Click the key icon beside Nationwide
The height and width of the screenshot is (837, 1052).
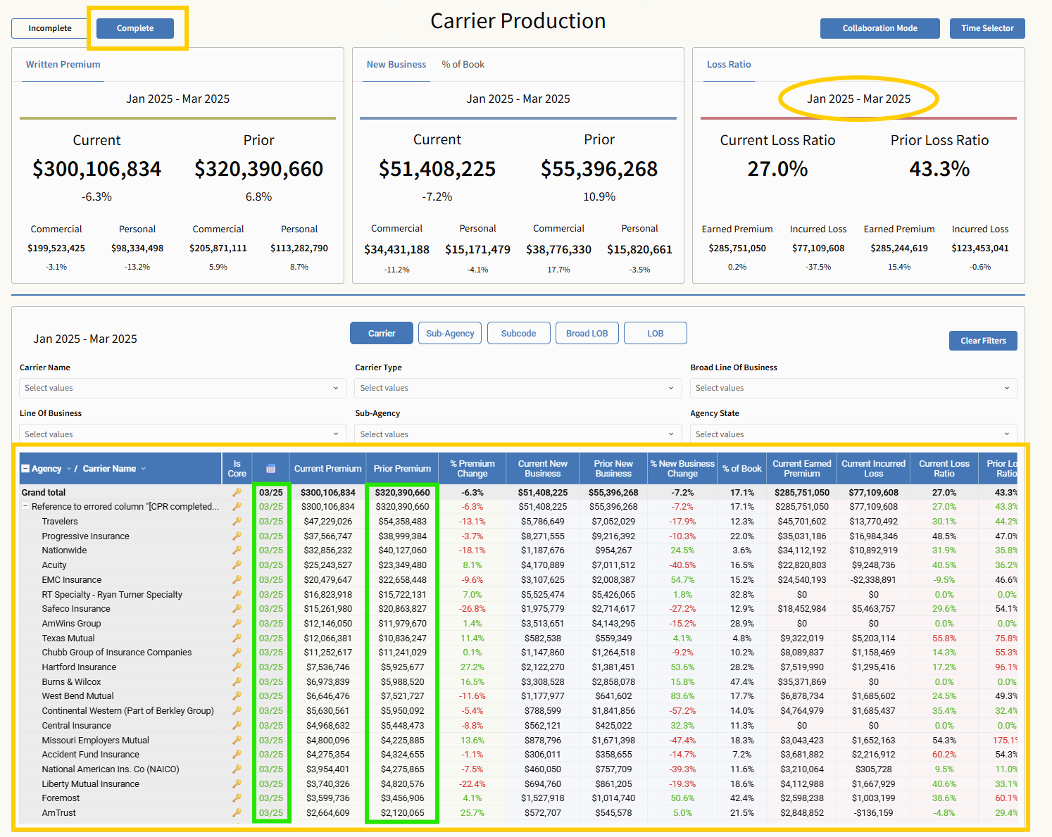pyautogui.click(x=237, y=550)
